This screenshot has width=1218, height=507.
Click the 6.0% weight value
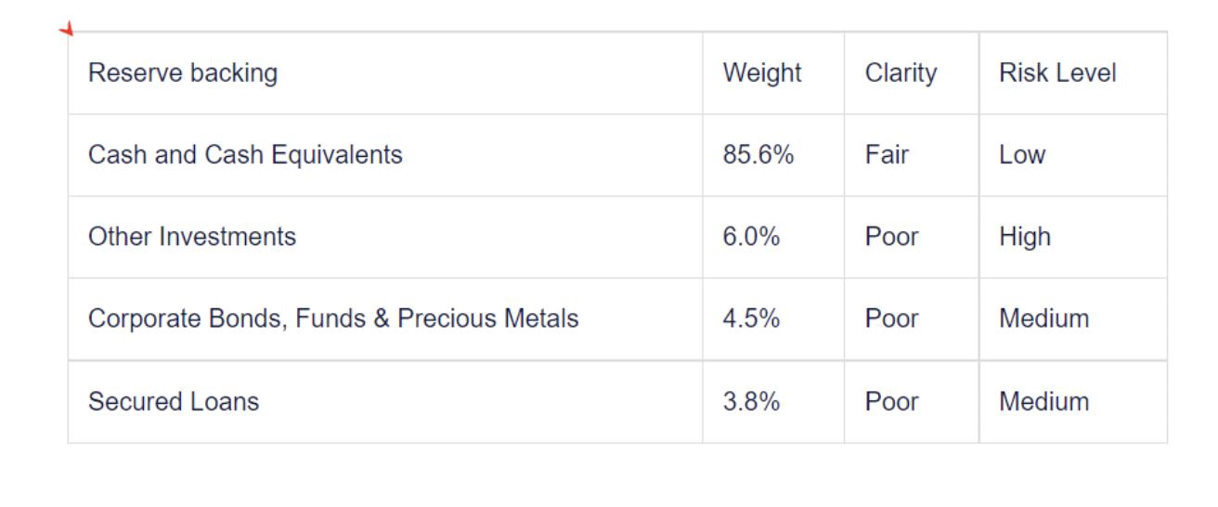pos(751,237)
